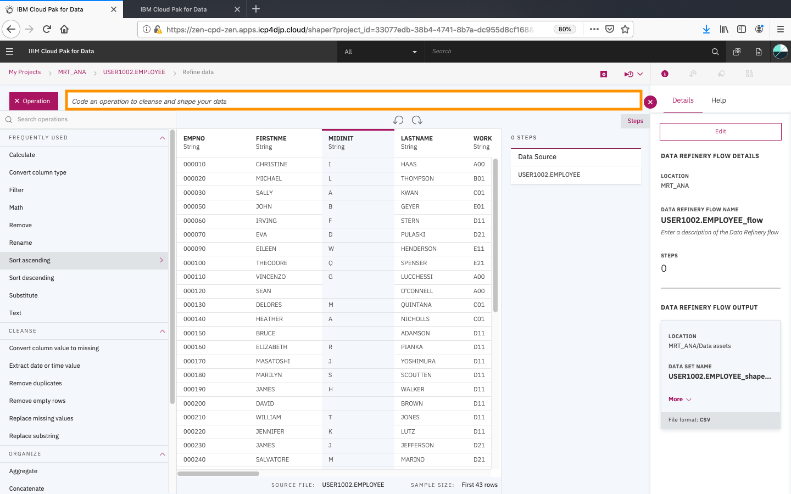This screenshot has width=791, height=494.
Task: Toggle the Steps panel button
Action: 635,121
